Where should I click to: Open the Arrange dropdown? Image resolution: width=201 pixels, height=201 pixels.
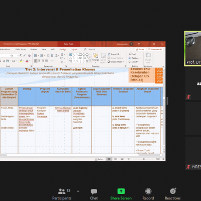[x=95, y=58]
